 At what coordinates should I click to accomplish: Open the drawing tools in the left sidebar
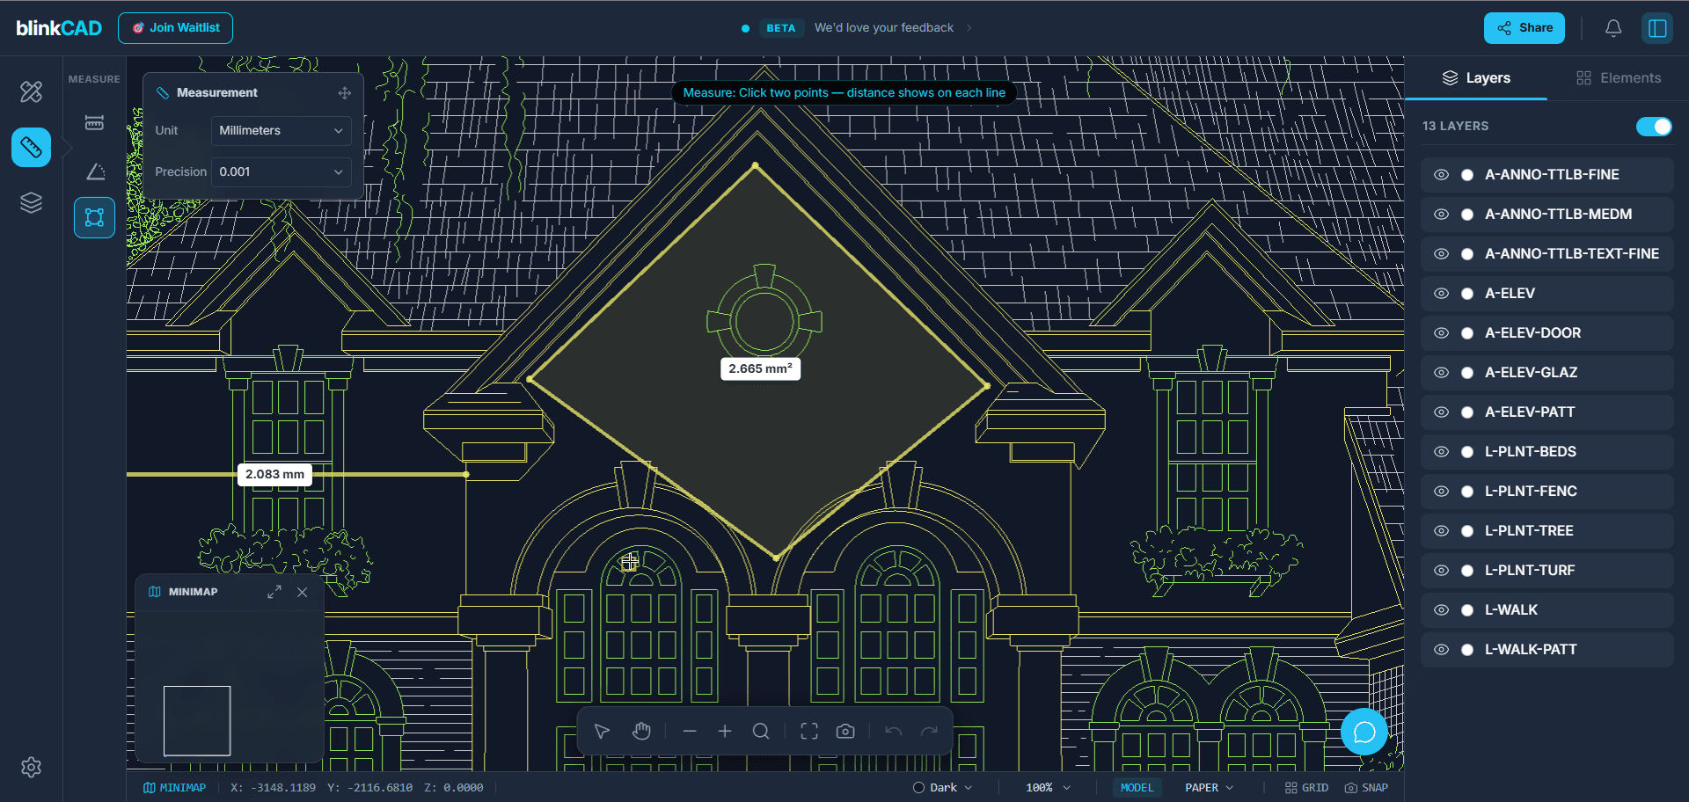(x=31, y=91)
